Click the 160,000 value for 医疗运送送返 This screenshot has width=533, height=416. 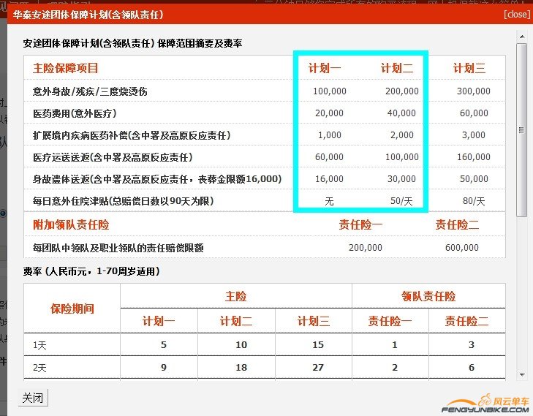[474, 157]
